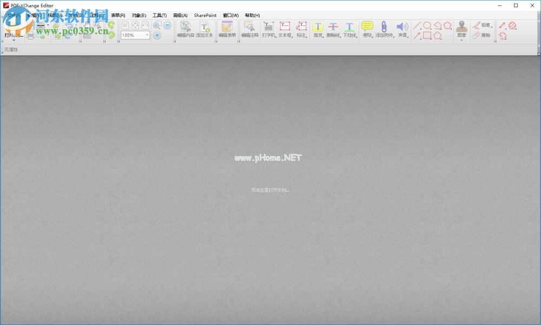
Task: Open the 工具(T) menu
Action: (x=160, y=15)
